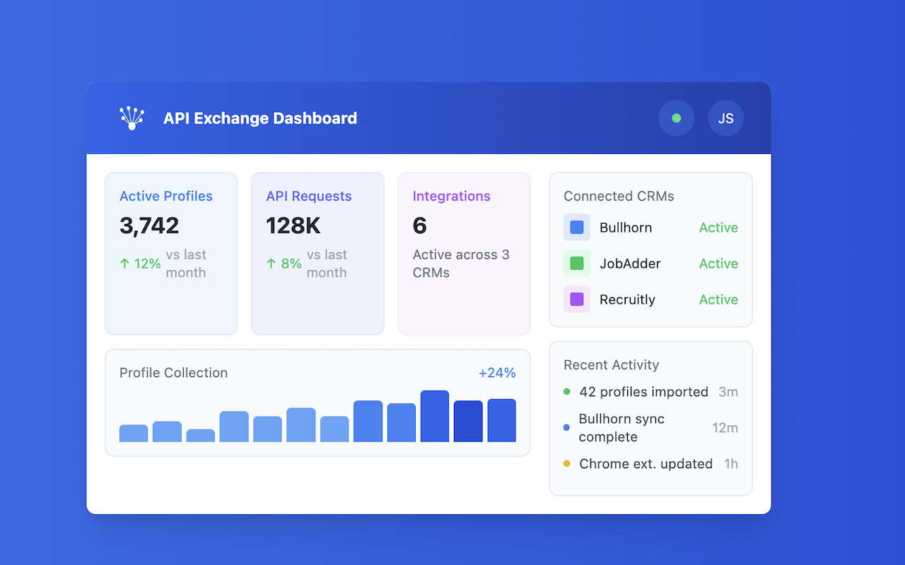The height and width of the screenshot is (565, 905).
Task: Click the green dot beside 42 profiles imported
Action: point(567,391)
